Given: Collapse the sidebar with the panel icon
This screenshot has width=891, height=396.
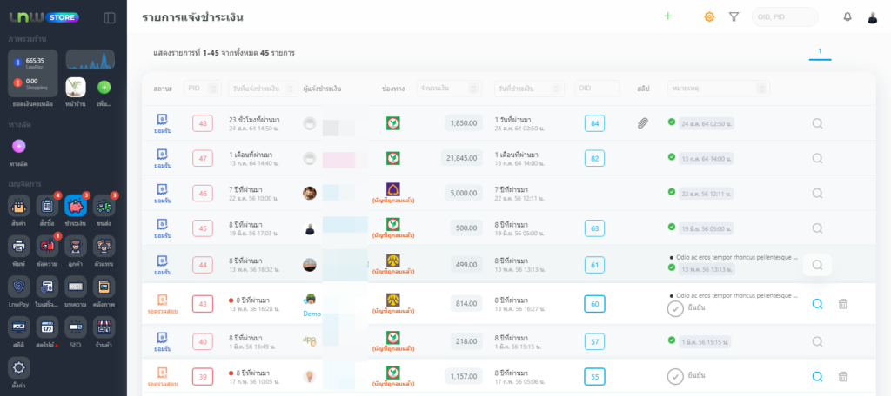Looking at the screenshot, I should [x=110, y=17].
